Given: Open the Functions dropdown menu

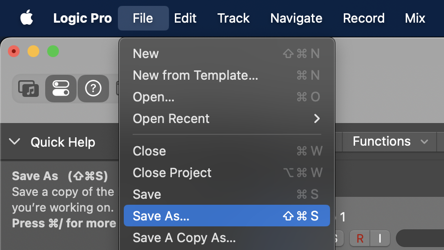Looking at the screenshot, I should pyautogui.click(x=390, y=142).
